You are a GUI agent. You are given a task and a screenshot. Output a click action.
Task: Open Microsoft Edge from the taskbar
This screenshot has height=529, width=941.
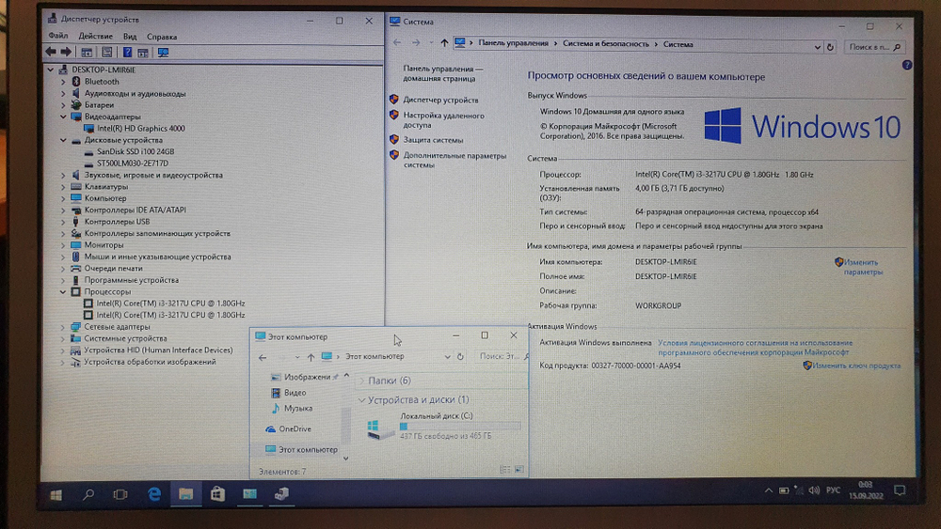coord(153,492)
